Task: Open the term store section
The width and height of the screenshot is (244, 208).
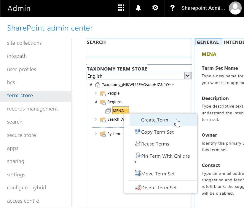Action: (x=20, y=95)
